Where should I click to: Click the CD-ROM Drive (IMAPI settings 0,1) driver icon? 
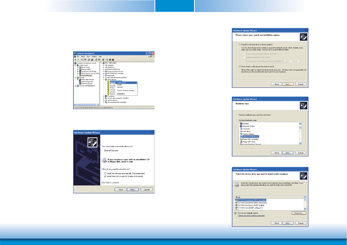[x=236, y=208]
